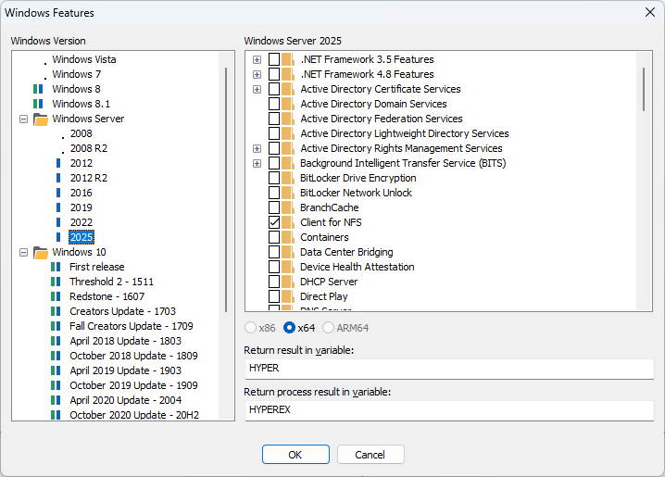The height and width of the screenshot is (477, 665).
Task: Click the October 2019 Update - 1909 icon
Action: pyautogui.click(x=56, y=385)
